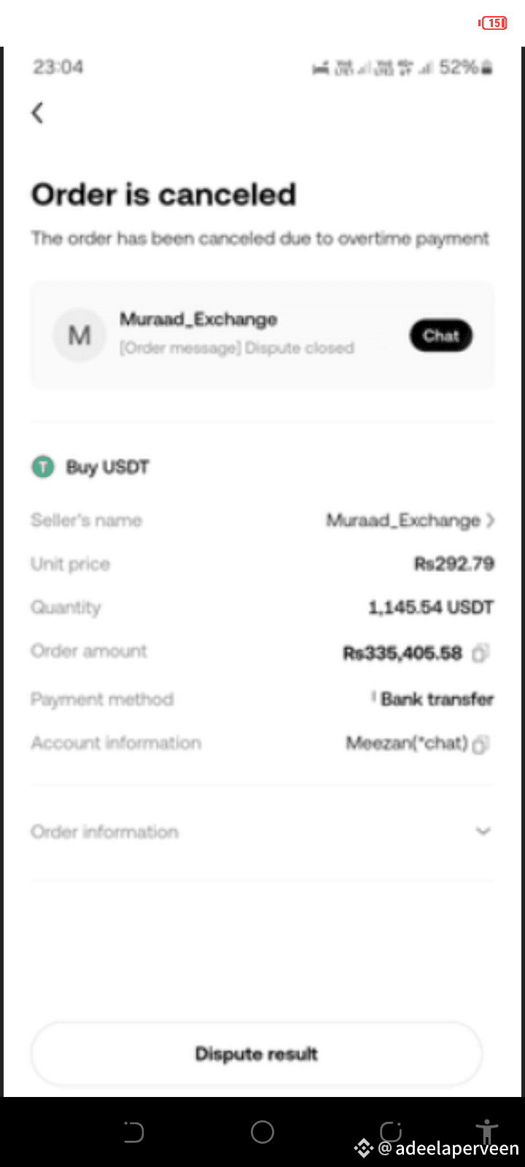Copy the order amount Rs335,405.58

pos(480,654)
